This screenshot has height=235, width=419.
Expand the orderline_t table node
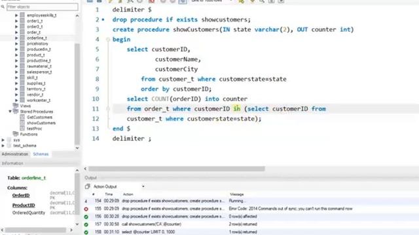(x=16, y=38)
